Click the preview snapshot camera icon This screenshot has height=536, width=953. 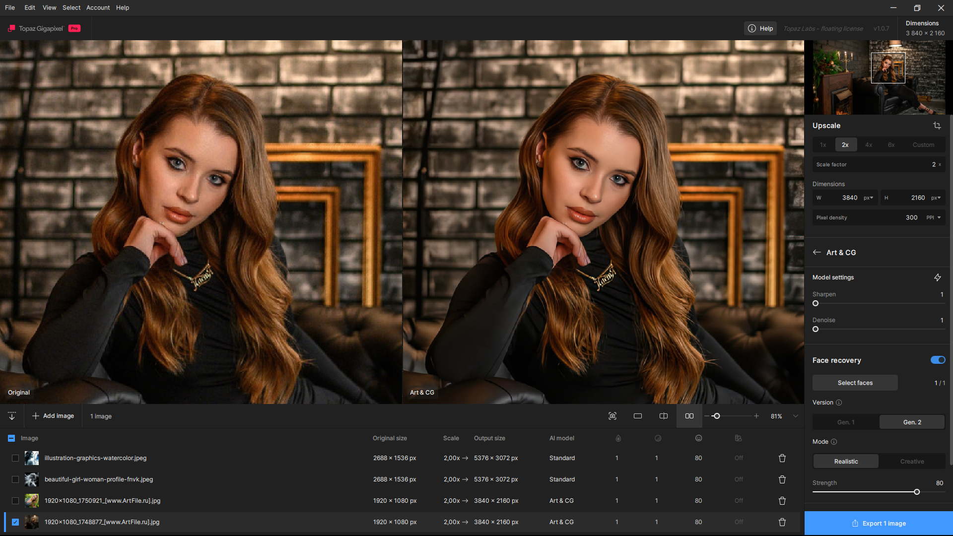(612, 416)
